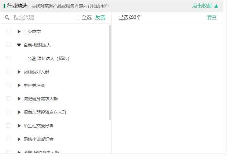Collapse panel via 点击收起
Screen dimensions: 227x156
click(205, 6)
